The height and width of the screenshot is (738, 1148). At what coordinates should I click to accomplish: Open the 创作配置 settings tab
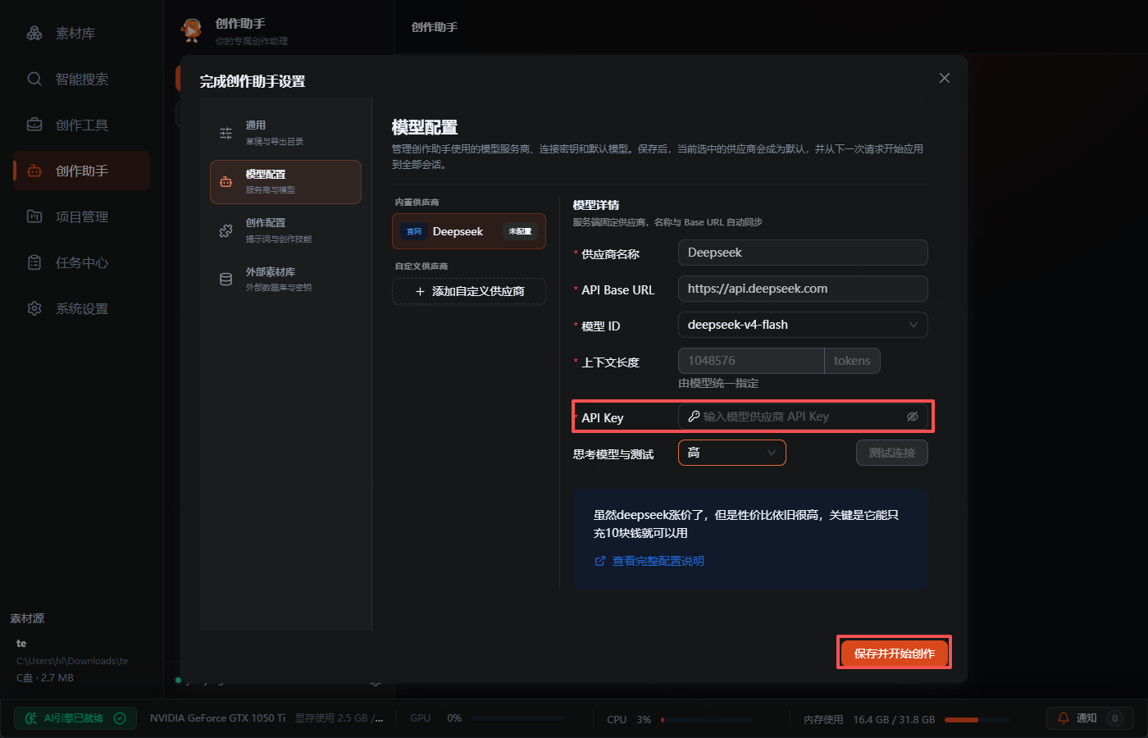click(x=285, y=230)
